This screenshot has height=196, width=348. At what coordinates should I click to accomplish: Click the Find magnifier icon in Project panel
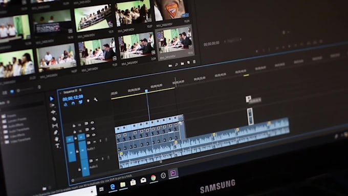(176, 64)
